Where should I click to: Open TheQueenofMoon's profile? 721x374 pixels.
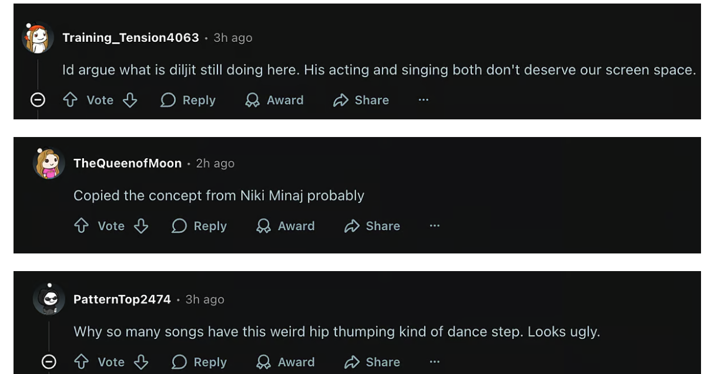(x=128, y=163)
